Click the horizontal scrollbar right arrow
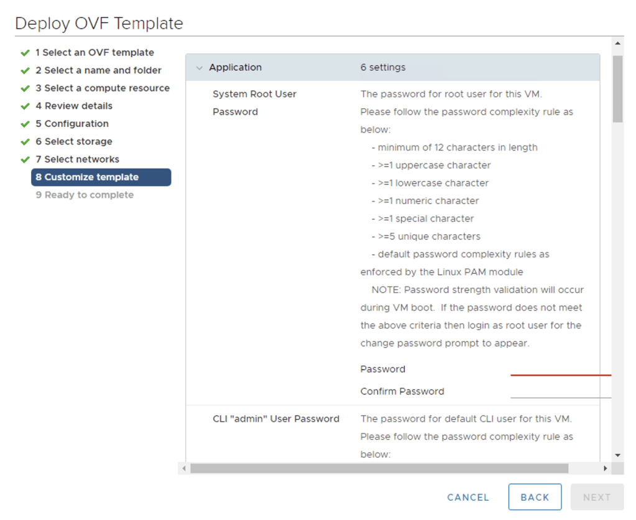This screenshot has width=636, height=520. 606,468
